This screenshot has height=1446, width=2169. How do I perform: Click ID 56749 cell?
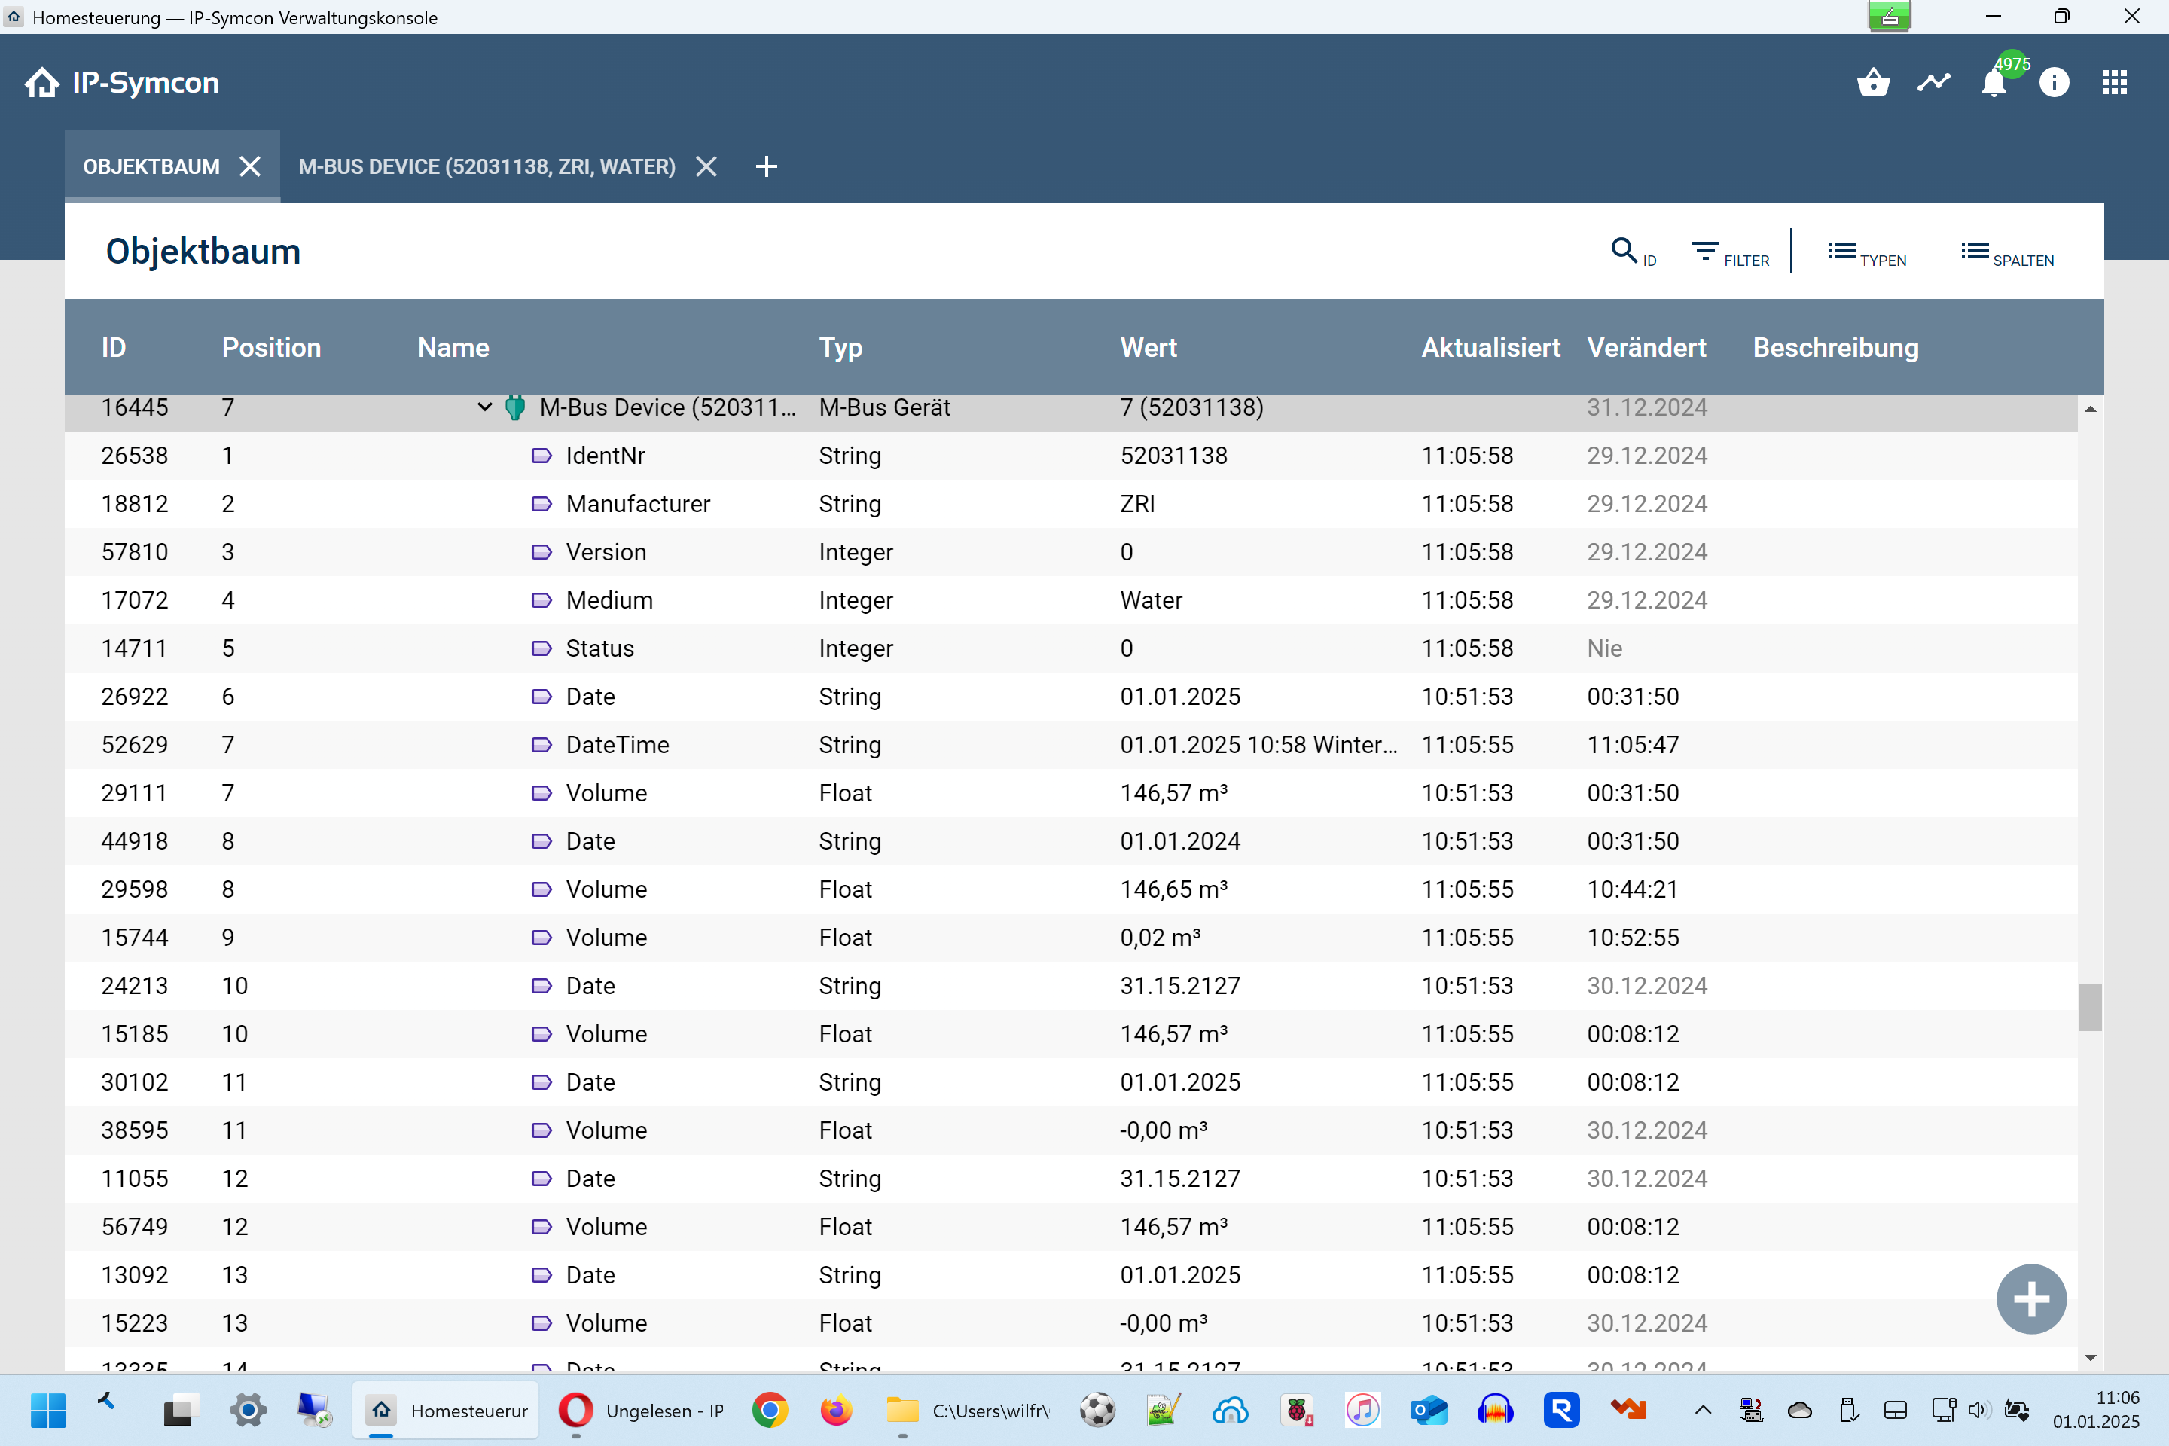(x=135, y=1227)
